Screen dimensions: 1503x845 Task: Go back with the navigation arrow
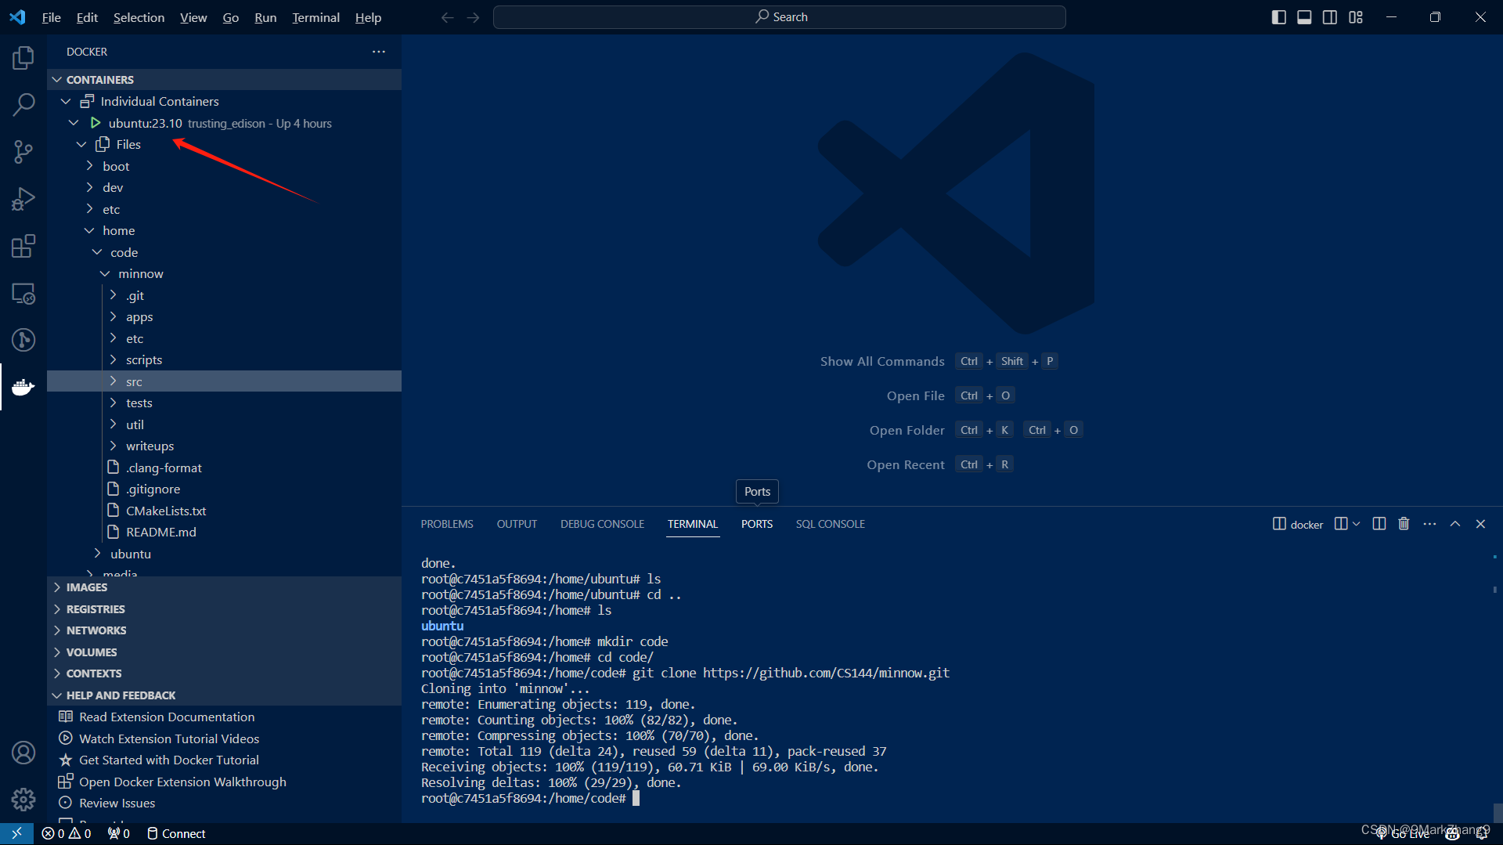pos(447,17)
